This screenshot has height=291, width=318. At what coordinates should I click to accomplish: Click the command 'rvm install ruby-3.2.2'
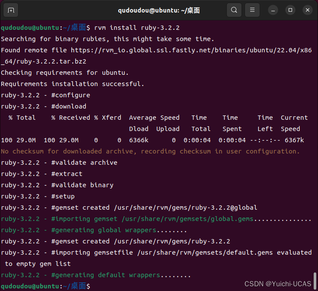coord(137,28)
